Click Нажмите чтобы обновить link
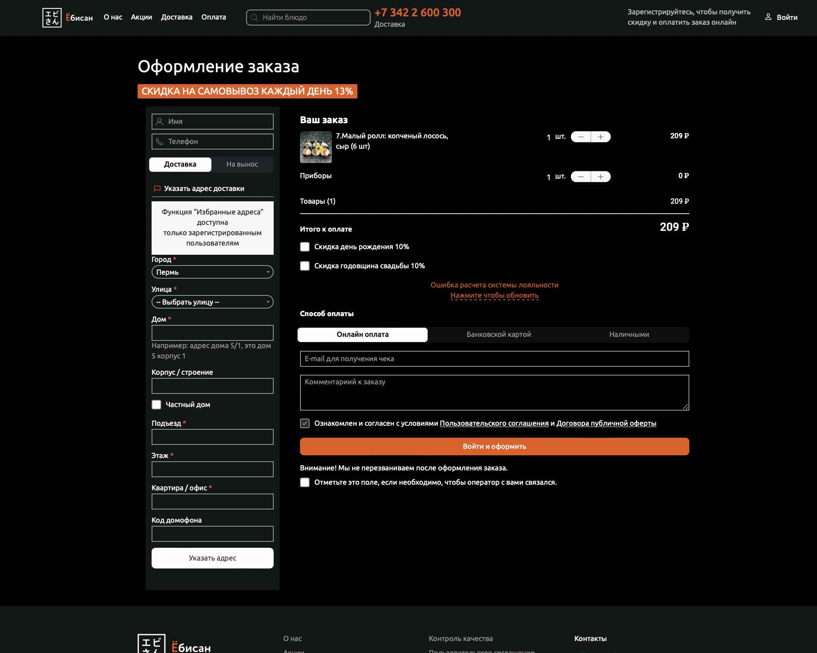 [494, 295]
